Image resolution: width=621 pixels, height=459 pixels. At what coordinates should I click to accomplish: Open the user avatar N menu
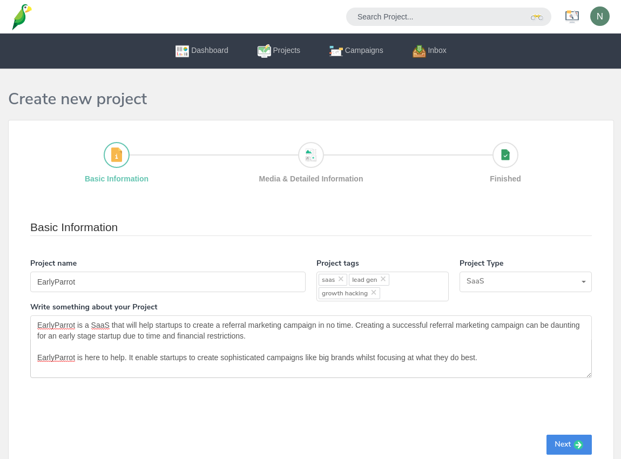point(599,16)
